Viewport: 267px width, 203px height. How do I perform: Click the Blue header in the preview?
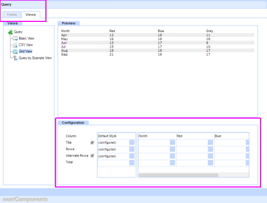(161, 31)
